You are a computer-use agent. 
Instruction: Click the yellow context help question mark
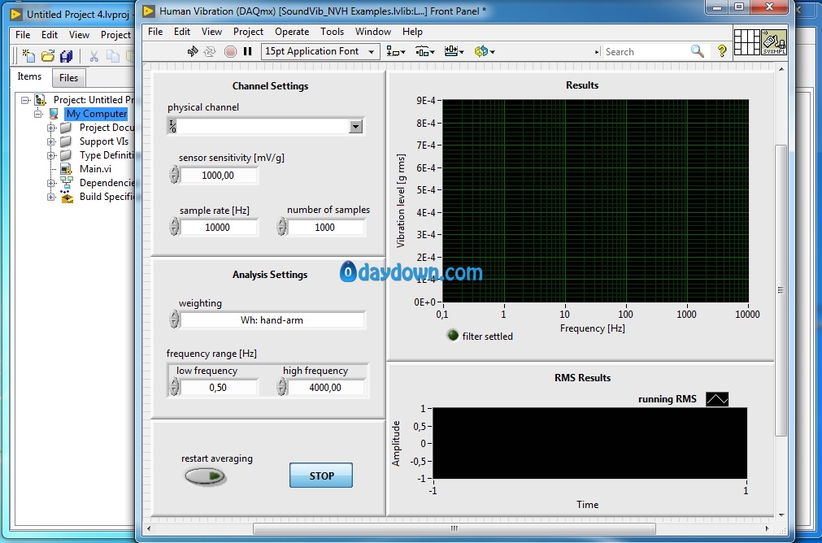(x=722, y=51)
